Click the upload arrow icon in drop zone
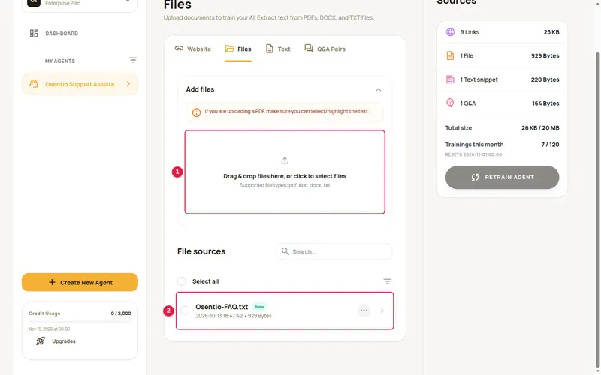The height and width of the screenshot is (375, 601). pyautogui.click(x=285, y=160)
